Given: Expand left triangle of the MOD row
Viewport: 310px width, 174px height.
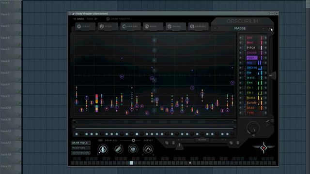Looking at the screenshot, I should [241, 43].
